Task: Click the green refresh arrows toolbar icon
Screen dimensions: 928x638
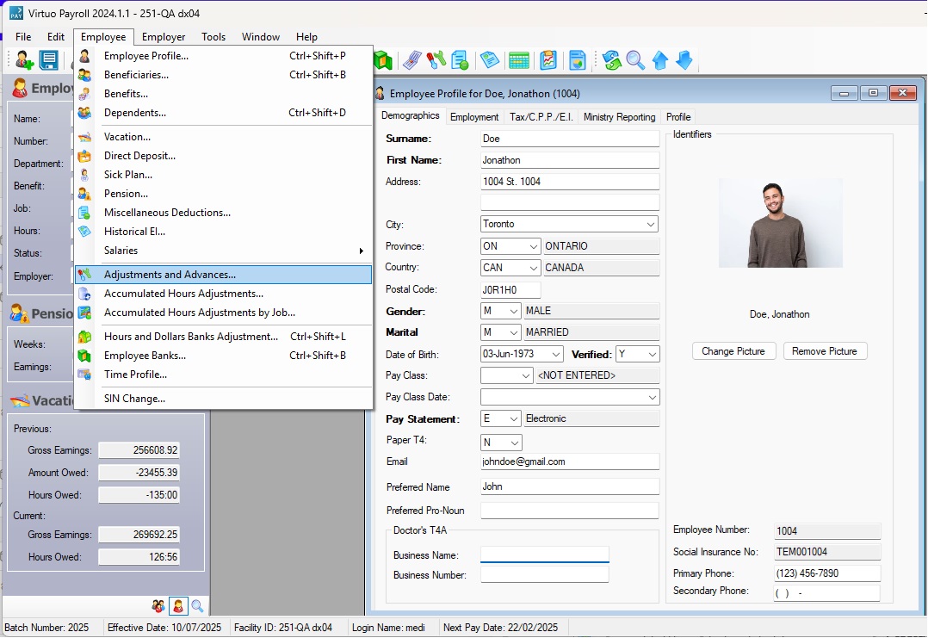Action: (611, 60)
